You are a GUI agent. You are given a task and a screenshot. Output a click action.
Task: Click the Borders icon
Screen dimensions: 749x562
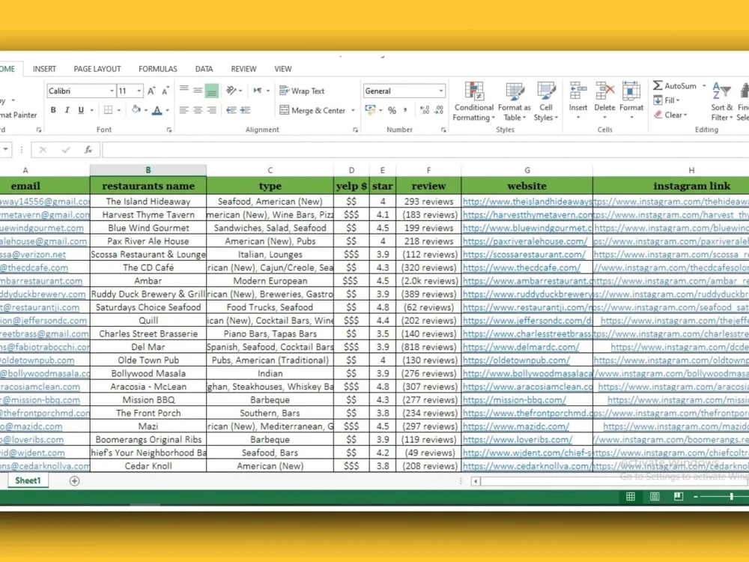pyautogui.click(x=109, y=110)
